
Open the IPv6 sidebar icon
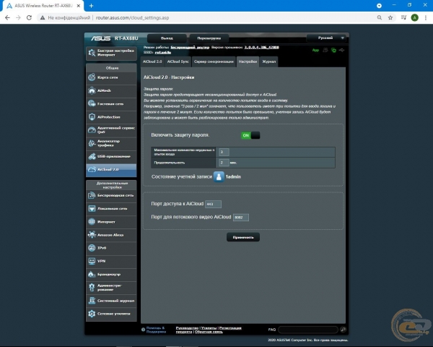click(92, 248)
